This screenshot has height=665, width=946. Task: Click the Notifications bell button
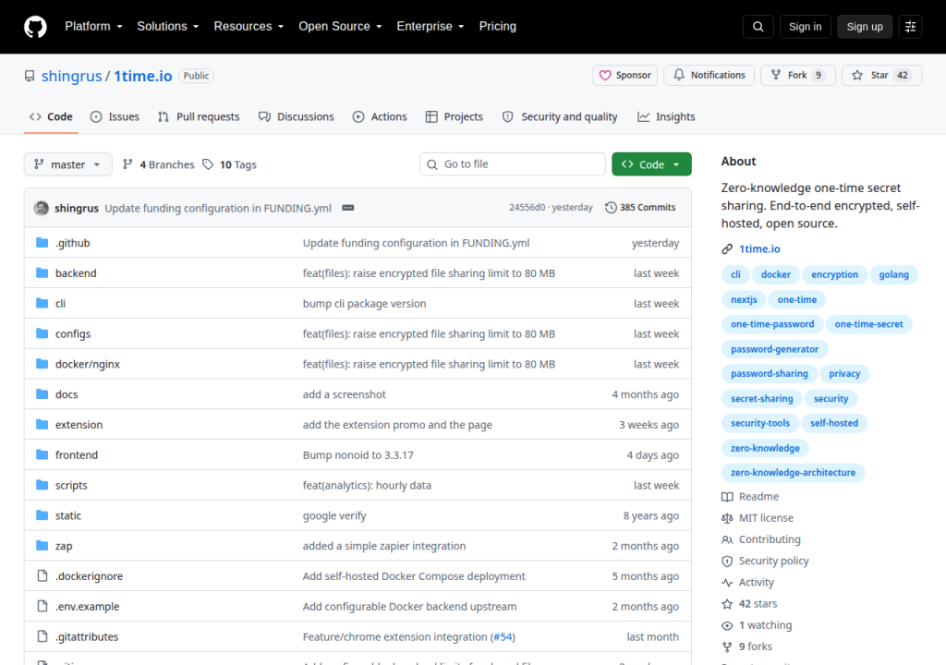tap(709, 76)
